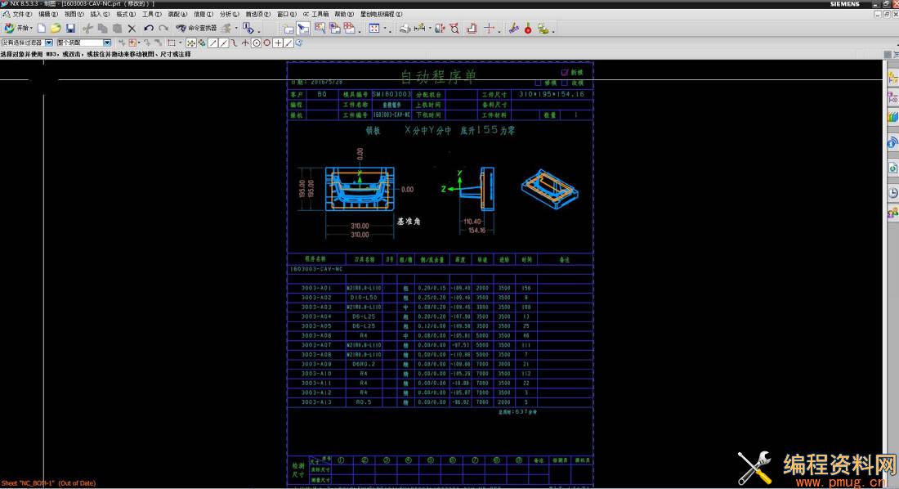Click the inferred dimension icon
Screen dimensions: 899x489
click(420, 28)
